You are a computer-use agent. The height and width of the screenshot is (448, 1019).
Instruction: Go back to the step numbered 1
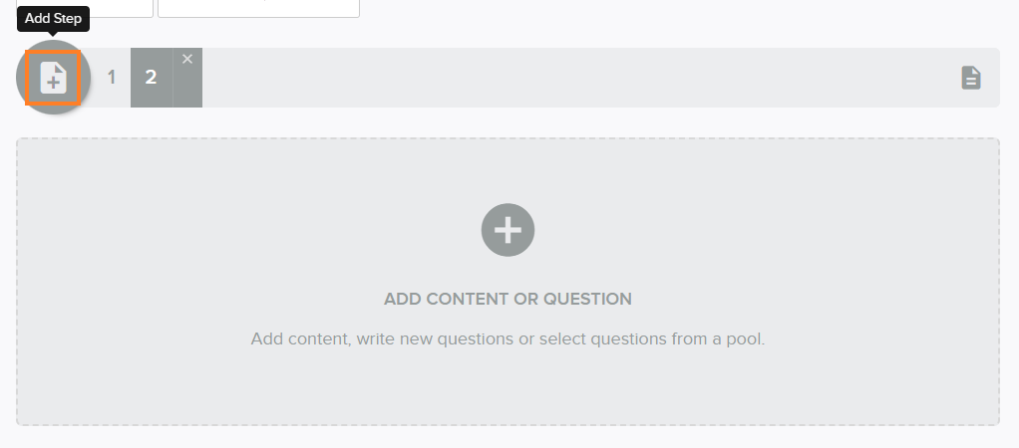click(111, 78)
